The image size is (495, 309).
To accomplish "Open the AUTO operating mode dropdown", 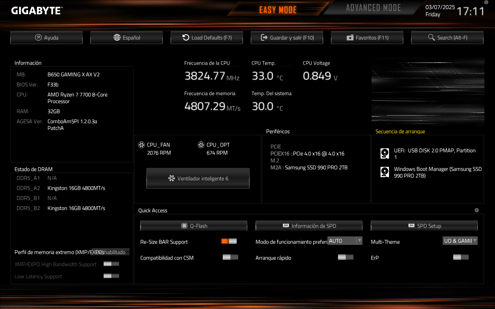I will click(x=345, y=241).
